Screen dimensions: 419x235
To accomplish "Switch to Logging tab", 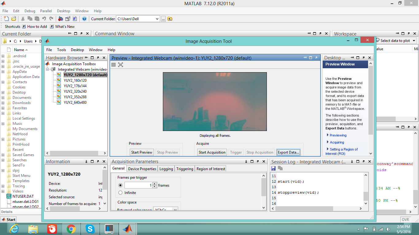I will (x=166, y=169).
